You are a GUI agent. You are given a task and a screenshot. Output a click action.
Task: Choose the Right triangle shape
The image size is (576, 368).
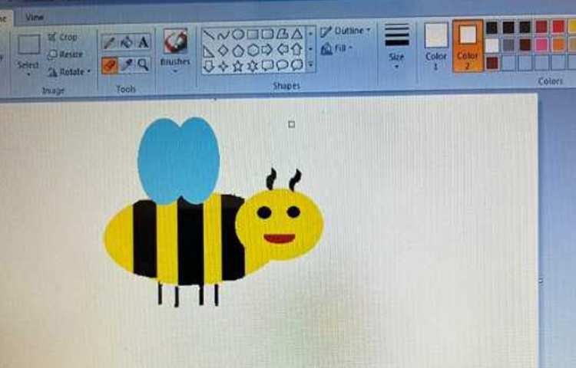[209, 51]
